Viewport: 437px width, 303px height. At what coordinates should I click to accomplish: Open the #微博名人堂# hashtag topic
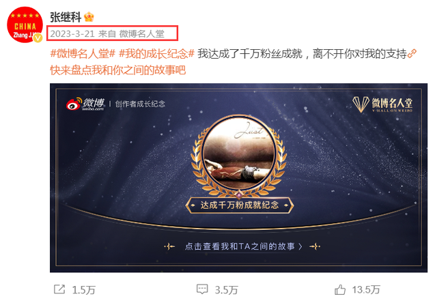[x=83, y=53]
